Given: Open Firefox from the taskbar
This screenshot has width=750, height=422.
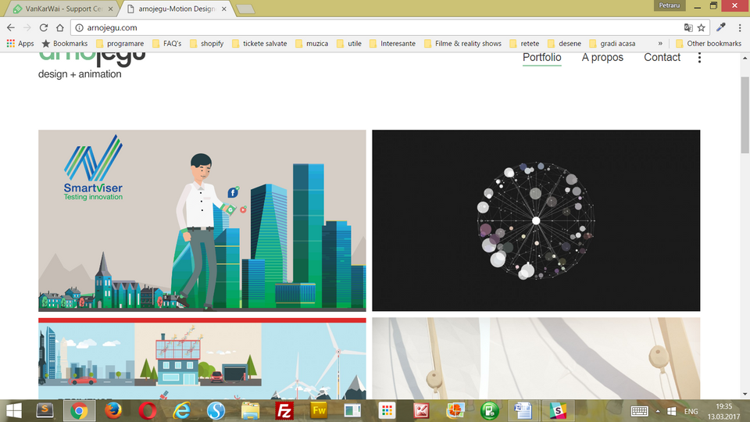Looking at the screenshot, I should pyautogui.click(x=114, y=410).
